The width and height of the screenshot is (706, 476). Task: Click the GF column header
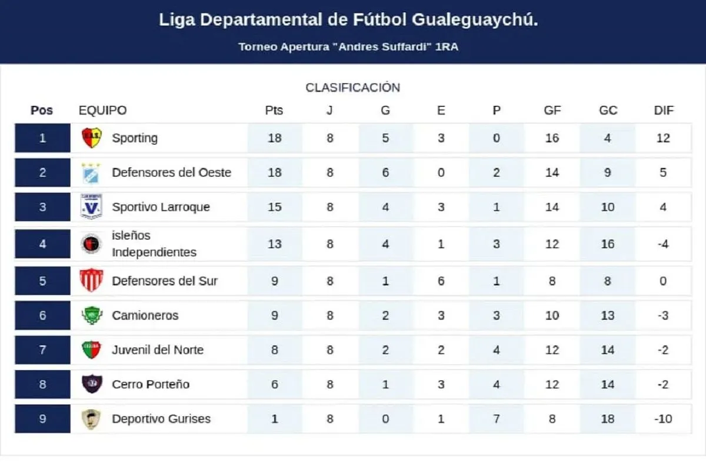[x=552, y=111]
